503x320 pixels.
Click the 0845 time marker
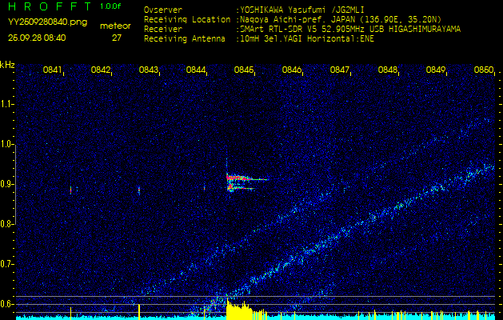point(244,70)
